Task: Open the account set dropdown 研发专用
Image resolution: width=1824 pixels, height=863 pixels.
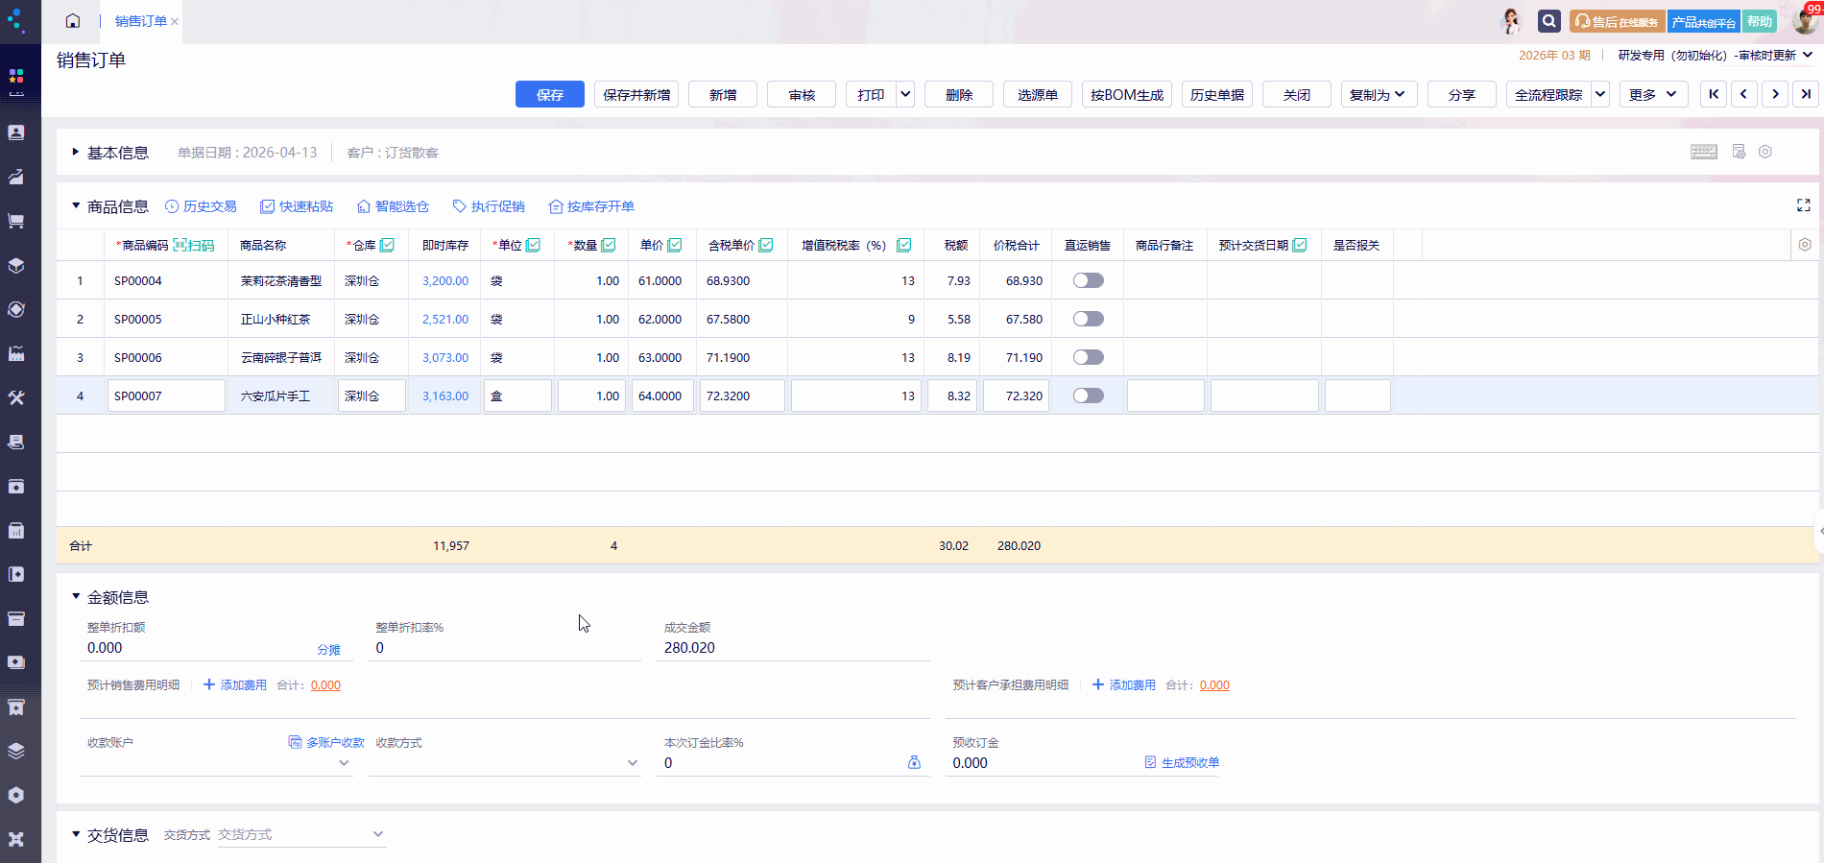Action: pyautogui.click(x=1715, y=55)
